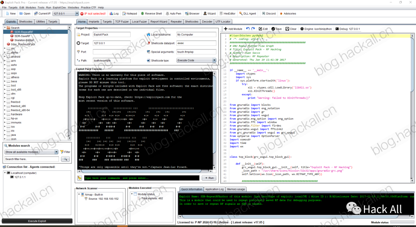Viewport: 416px width, 227px height.
Task: Click the Module status progress bar
Action: (402, 222)
